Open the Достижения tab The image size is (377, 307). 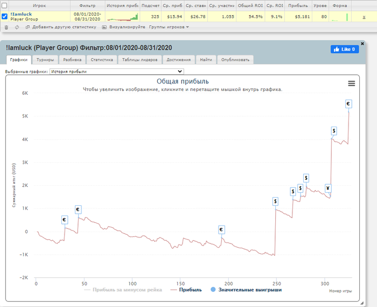pos(179,60)
